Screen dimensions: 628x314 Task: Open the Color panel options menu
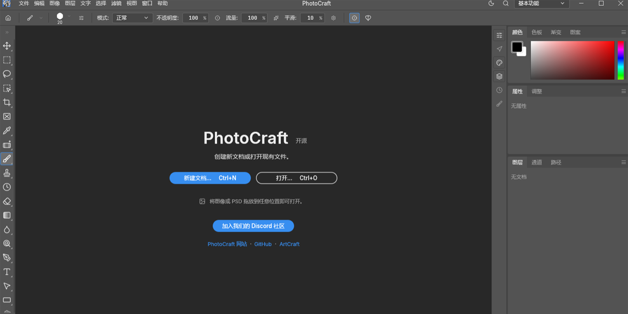pyautogui.click(x=623, y=32)
